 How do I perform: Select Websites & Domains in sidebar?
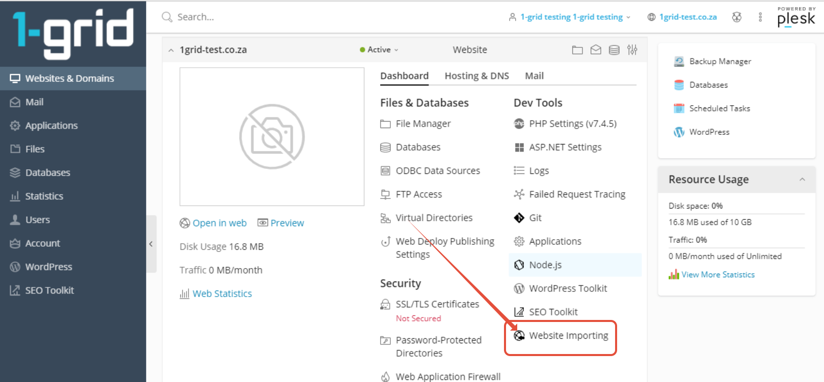tap(73, 78)
